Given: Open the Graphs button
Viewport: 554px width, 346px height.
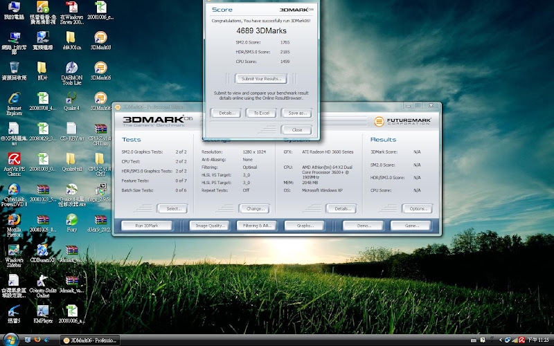Looking at the screenshot, I should click(x=305, y=226).
